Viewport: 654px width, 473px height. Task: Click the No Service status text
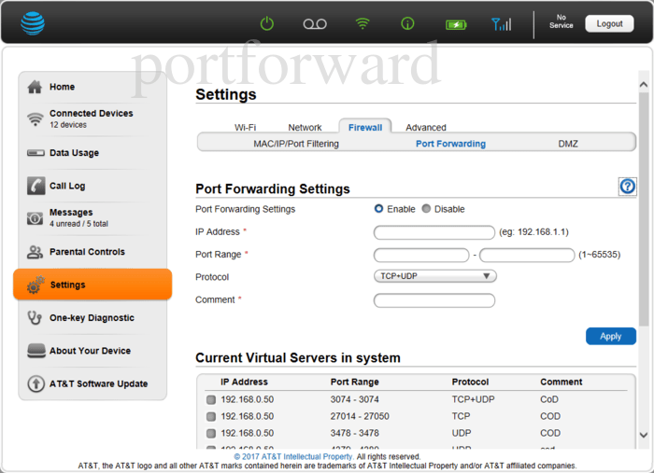click(561, 21)
